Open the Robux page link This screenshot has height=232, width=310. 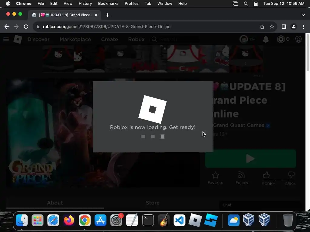click(x=136, y=39)
